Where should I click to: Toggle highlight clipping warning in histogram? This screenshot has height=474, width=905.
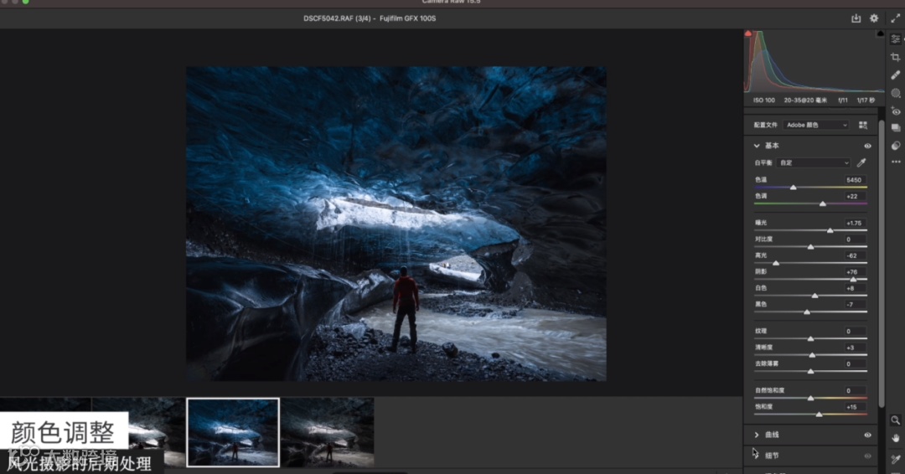click(x=880, y=33)
